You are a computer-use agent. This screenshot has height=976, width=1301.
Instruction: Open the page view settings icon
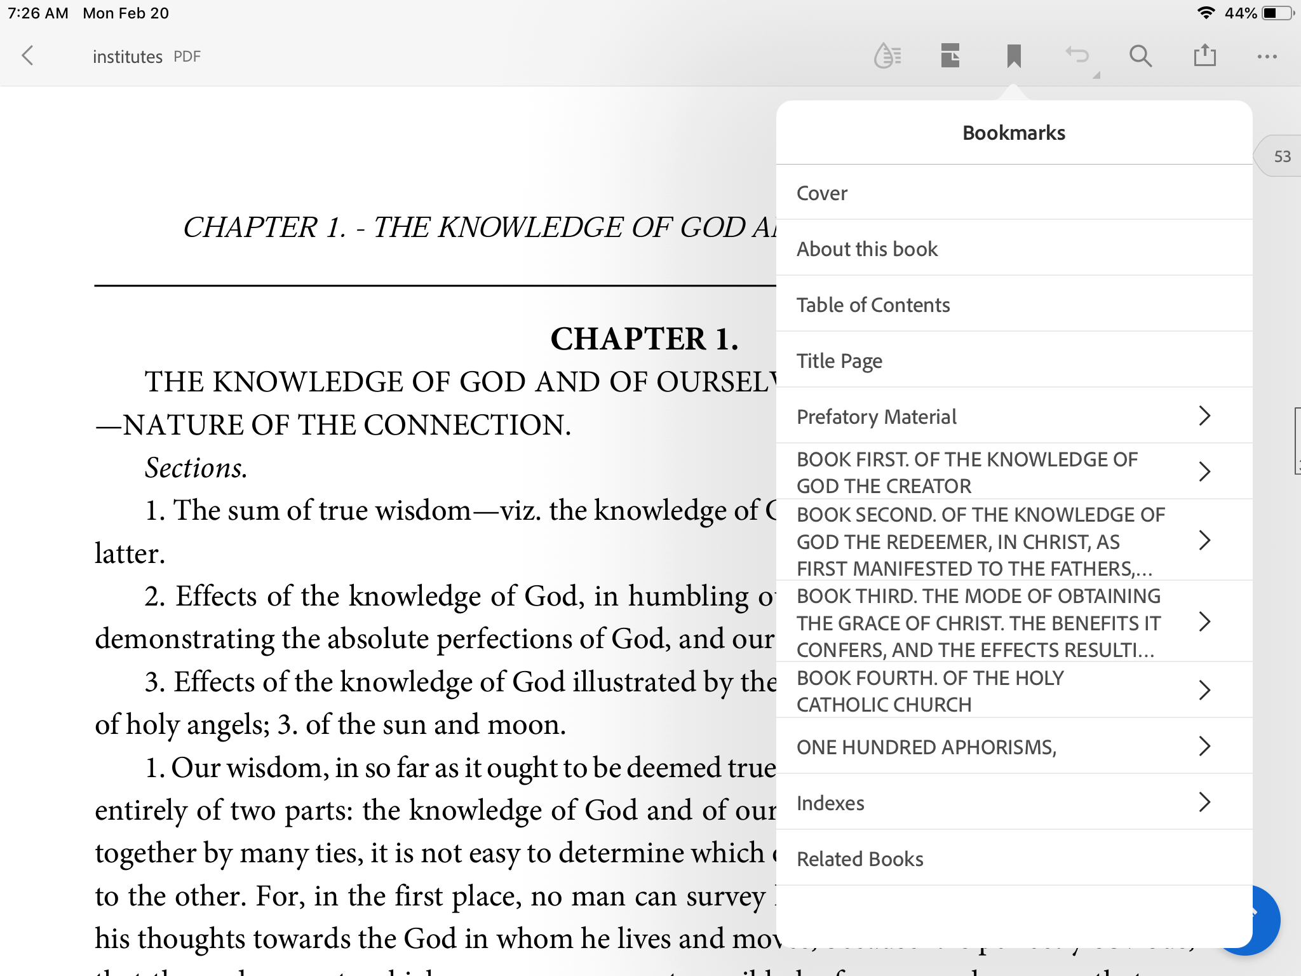pyautogui.click(x=950, y=56)
